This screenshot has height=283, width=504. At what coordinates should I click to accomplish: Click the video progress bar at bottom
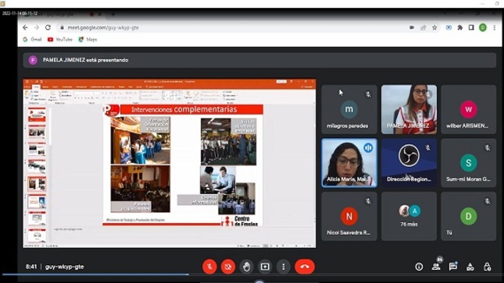tap(252, 274)
